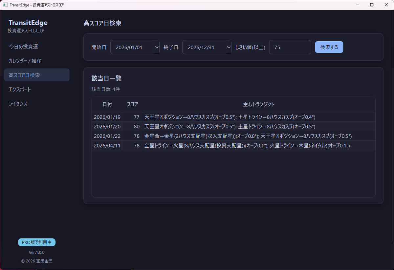Select the 2026/01/20 date cell
This screenshot has width=394, height=270.
tap(107, 127)
